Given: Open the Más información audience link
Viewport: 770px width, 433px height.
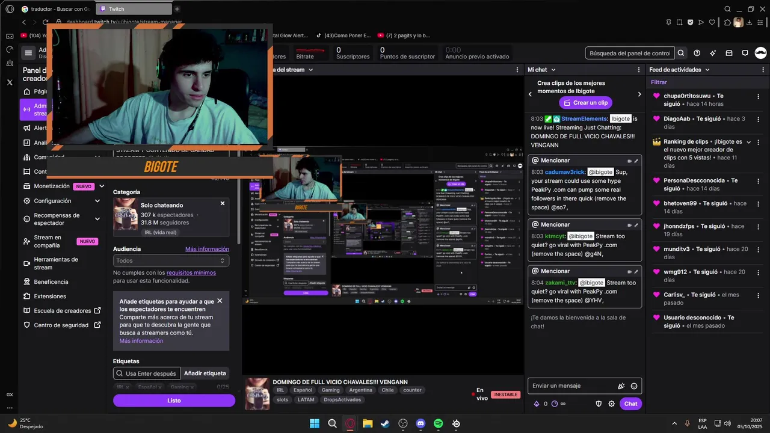Looking at the screenshot, I should [207, 249].
